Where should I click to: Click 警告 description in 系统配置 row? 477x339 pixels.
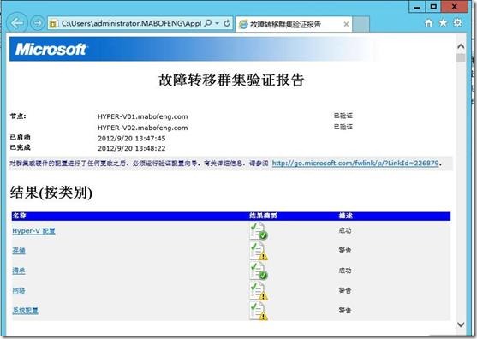[345, 310]
